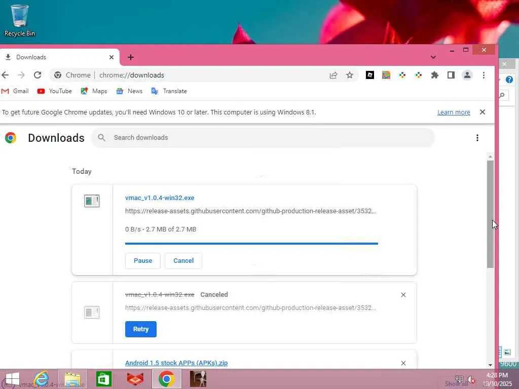519x389 pixels.
Task: Retry the canceled vmac download
Action: 141,329
